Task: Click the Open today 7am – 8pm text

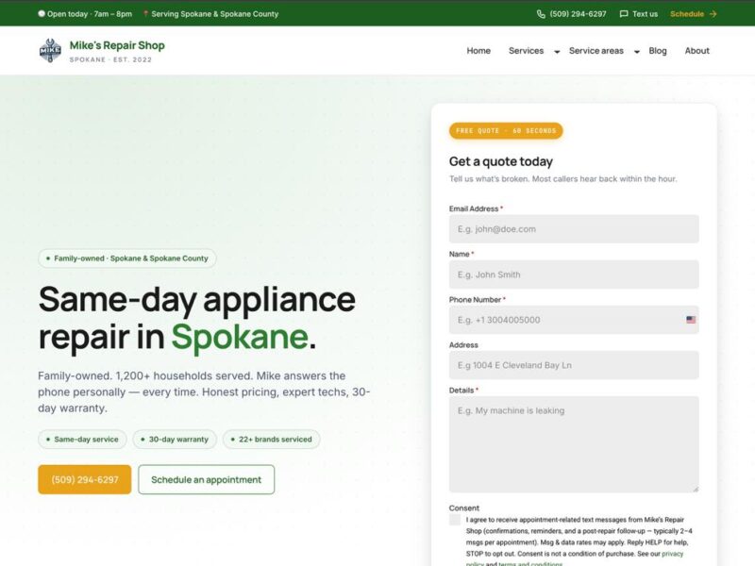Action: tap(89, 14)
